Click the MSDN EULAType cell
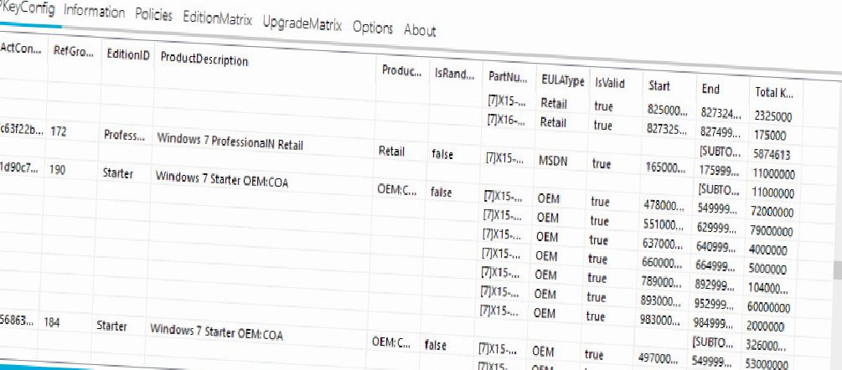The height and width of the screenshot is (370, 842). [x=554, y=161]
